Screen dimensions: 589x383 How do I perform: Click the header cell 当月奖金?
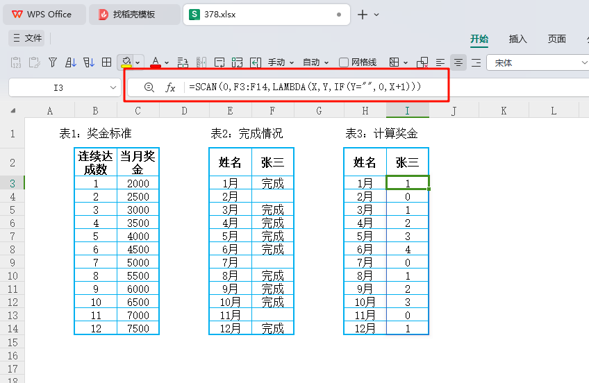pos(138,162)
